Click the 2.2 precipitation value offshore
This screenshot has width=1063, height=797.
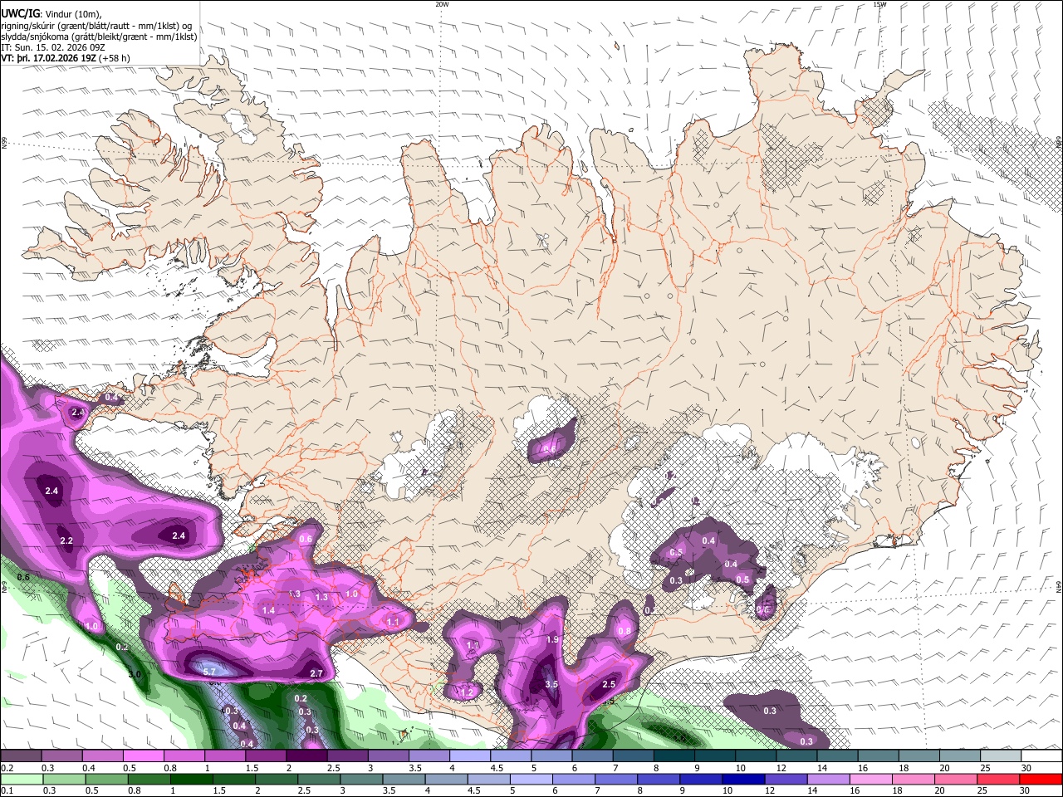(x=66, y=540)
